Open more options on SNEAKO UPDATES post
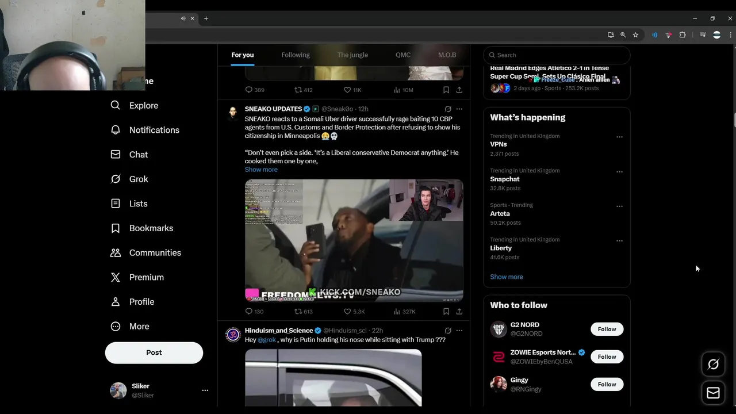Viewport: 736px width, 414px height. coord(459,109)
